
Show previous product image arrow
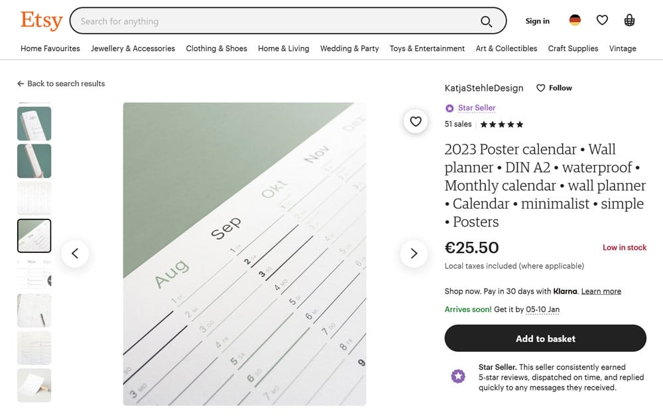pyautogui.click(x=75, y=253)
